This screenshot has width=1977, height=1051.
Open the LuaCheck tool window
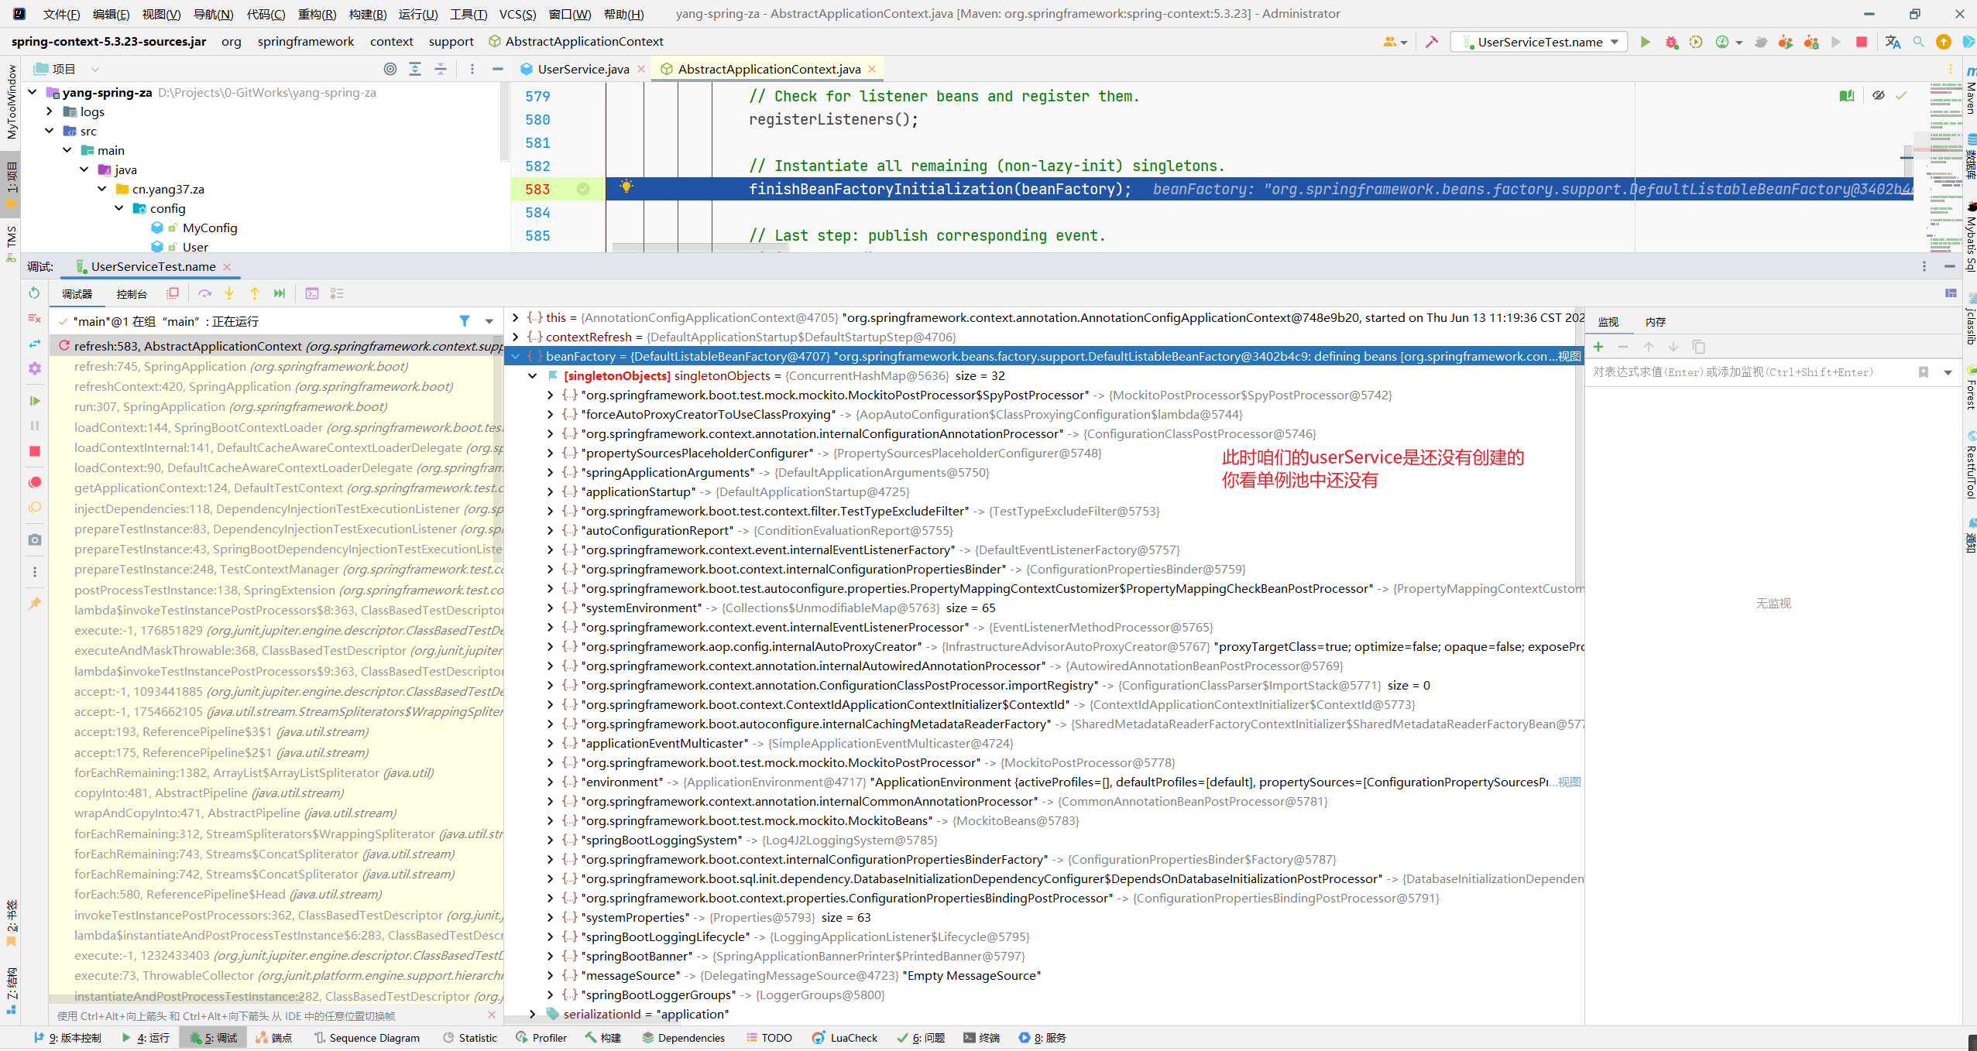[x=845, y=1038]
